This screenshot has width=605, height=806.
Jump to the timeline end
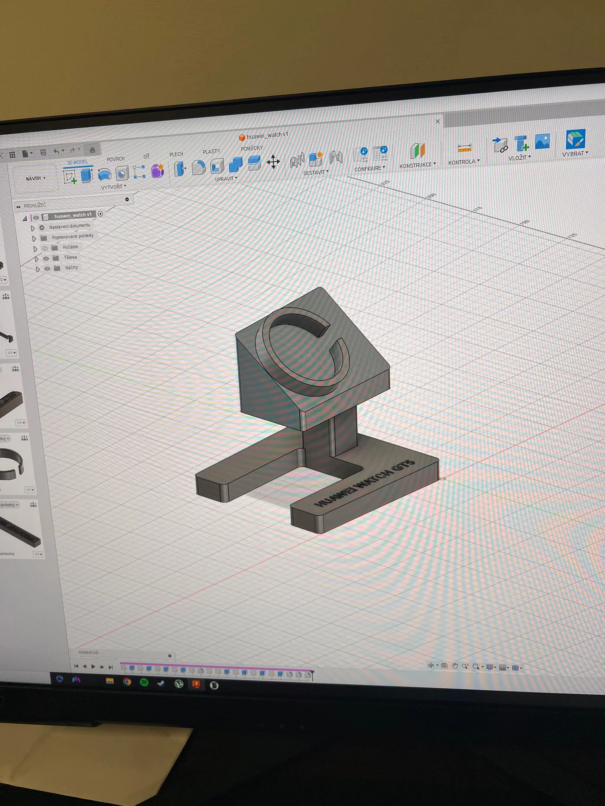(x=111, y=667)
